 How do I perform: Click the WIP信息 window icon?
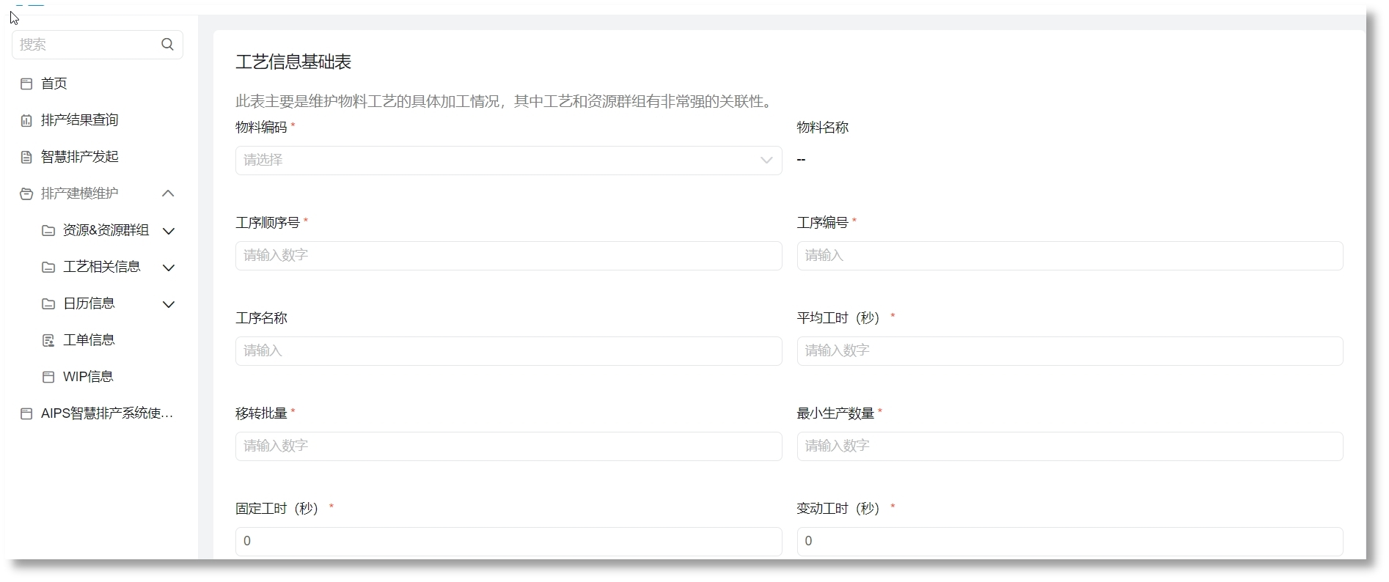(x=48, y=377)
